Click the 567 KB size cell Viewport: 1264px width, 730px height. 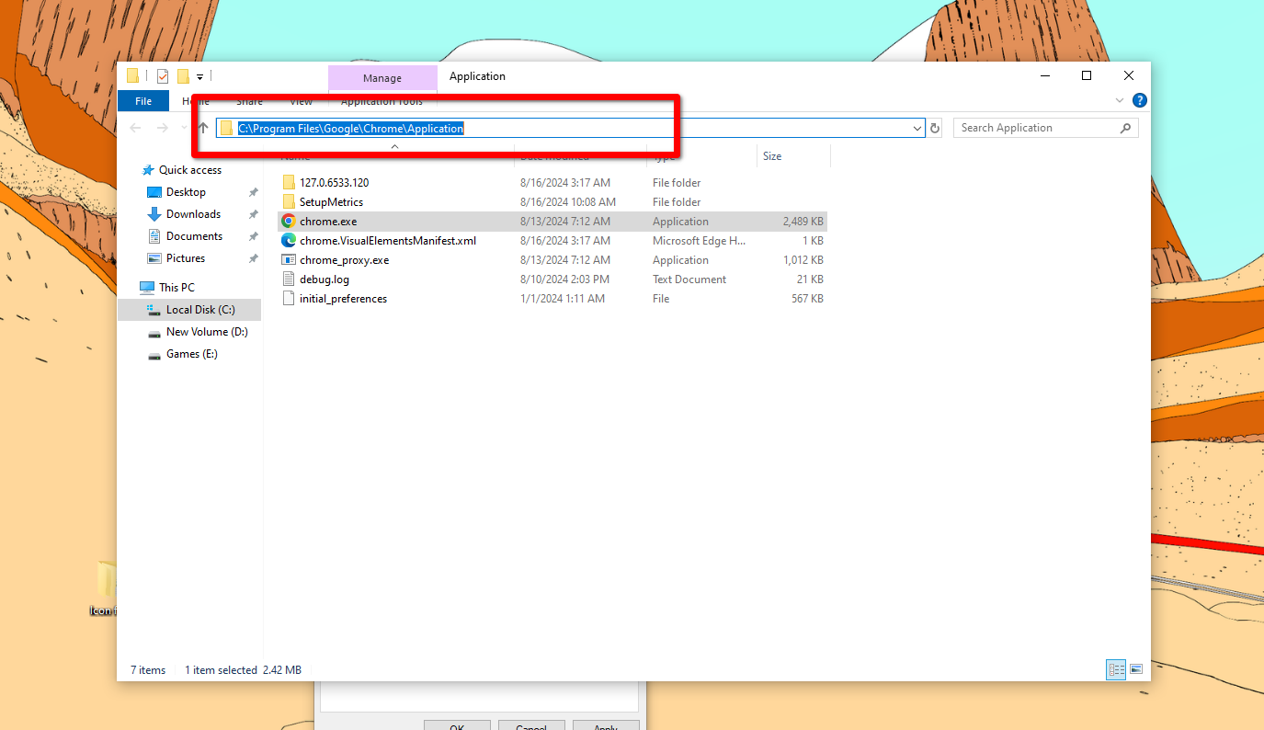coord(807,299)
